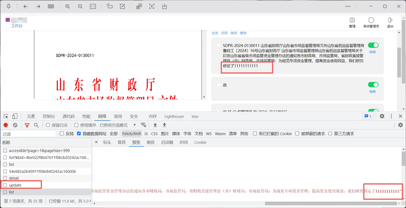This screenshot has width=406, height=208.
Task: Zoom in on the image
Action: tap(67, 7)
